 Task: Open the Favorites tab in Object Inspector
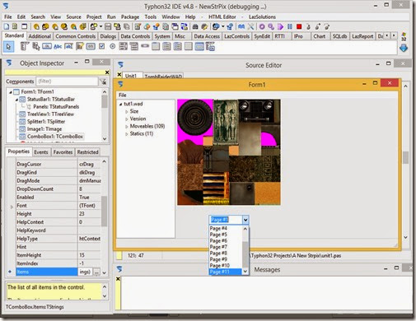click(x=63, y=152)
